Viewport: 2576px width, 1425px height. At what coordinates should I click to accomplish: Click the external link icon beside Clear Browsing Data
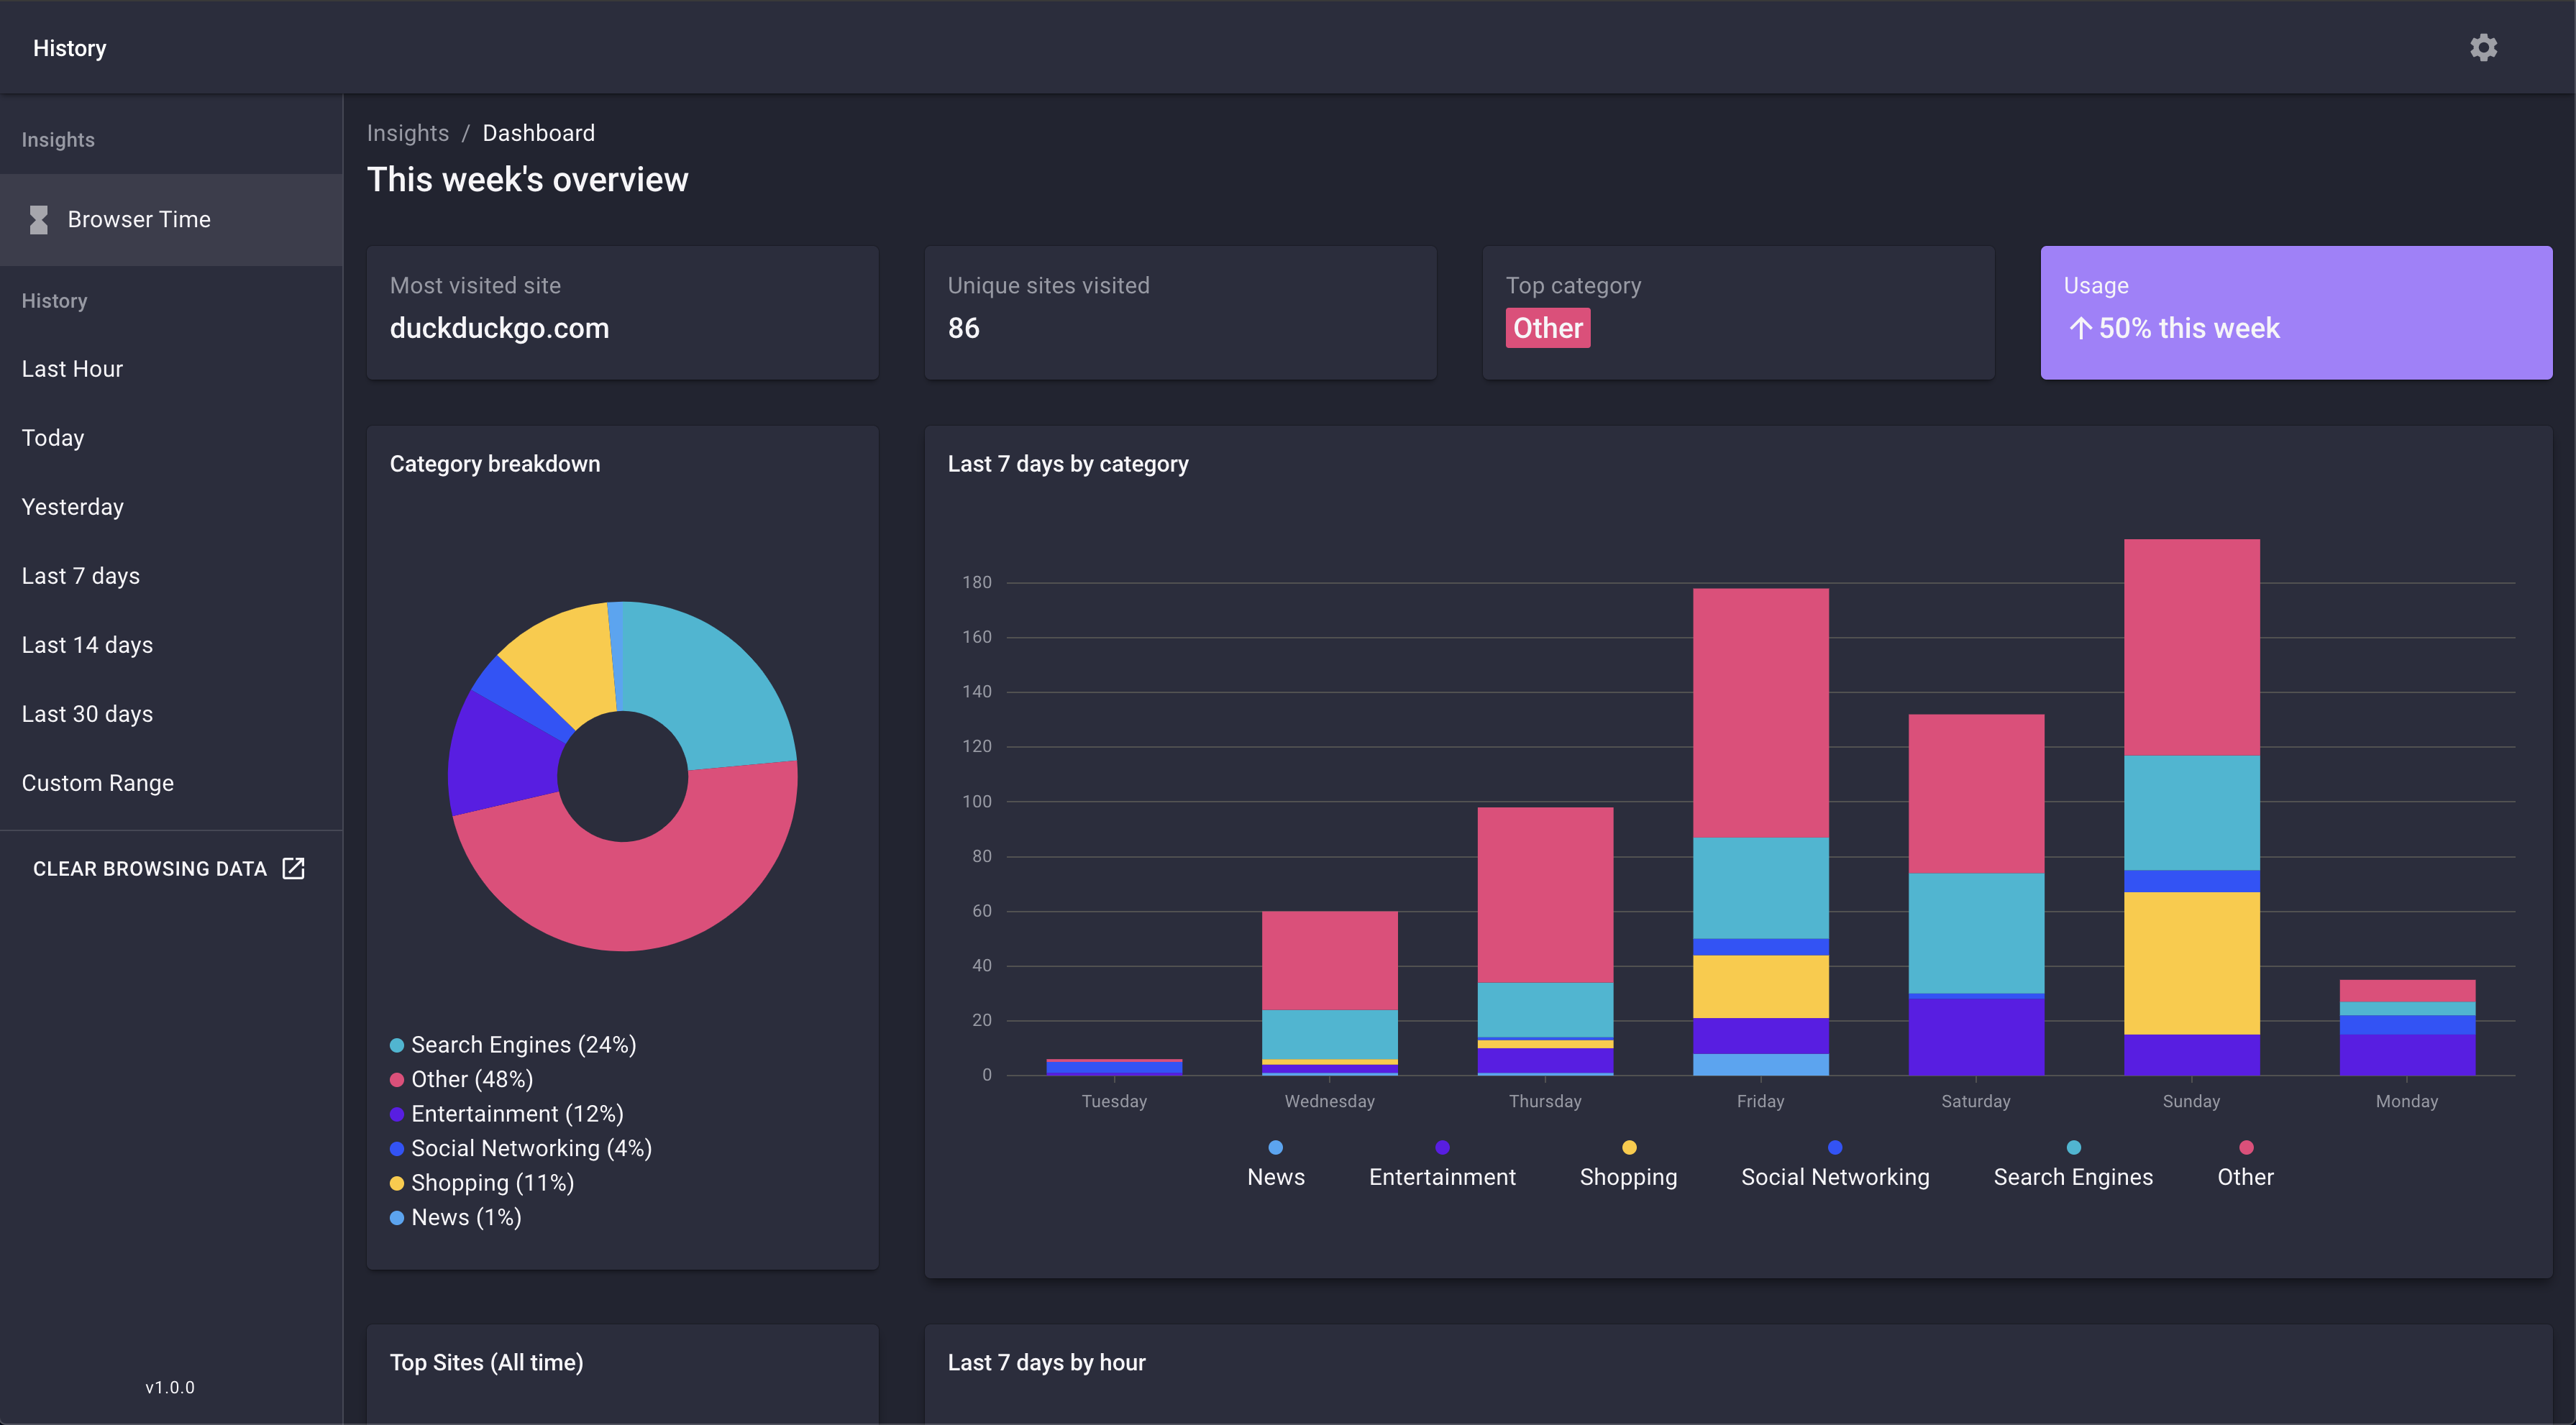pos(293,868)
